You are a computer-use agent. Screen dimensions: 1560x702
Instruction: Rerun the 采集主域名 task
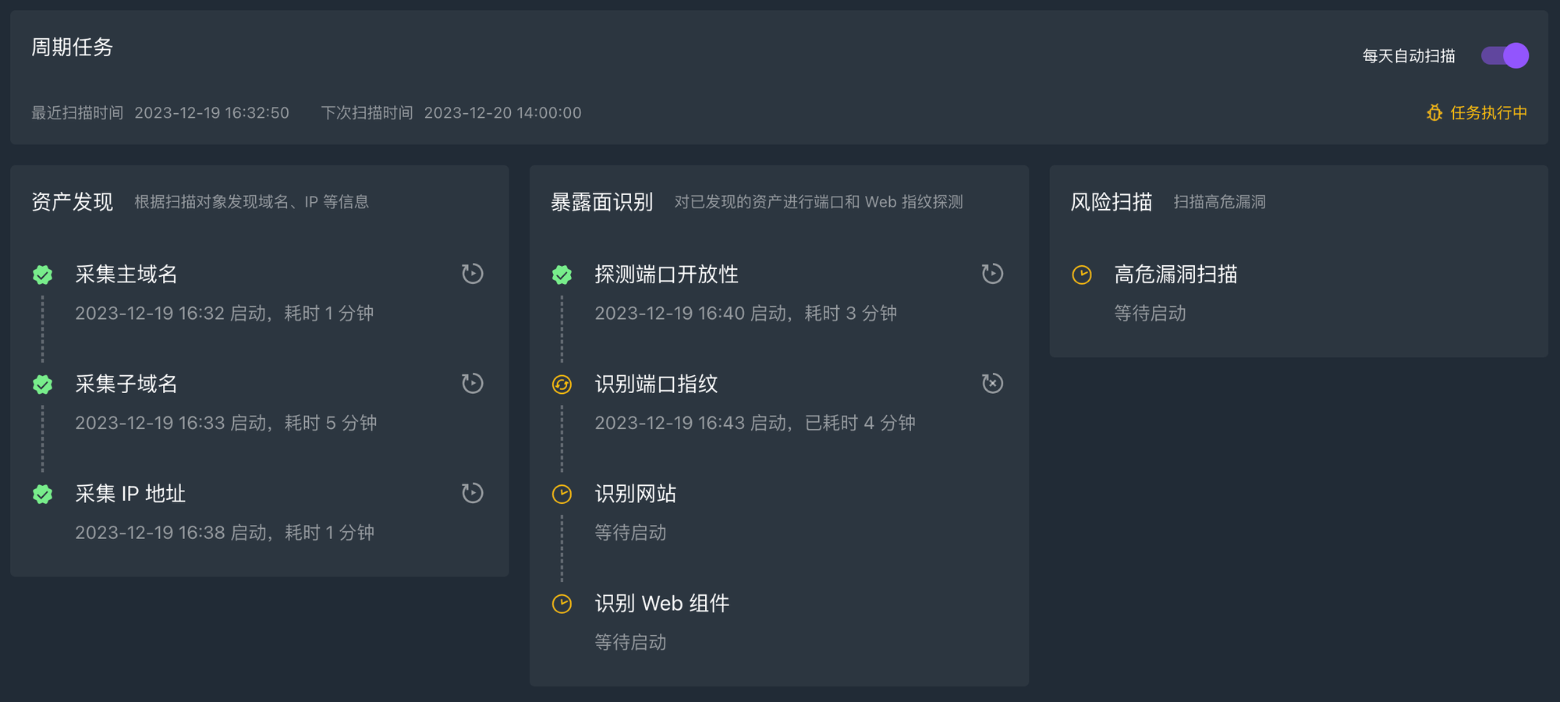pos(472,274)
